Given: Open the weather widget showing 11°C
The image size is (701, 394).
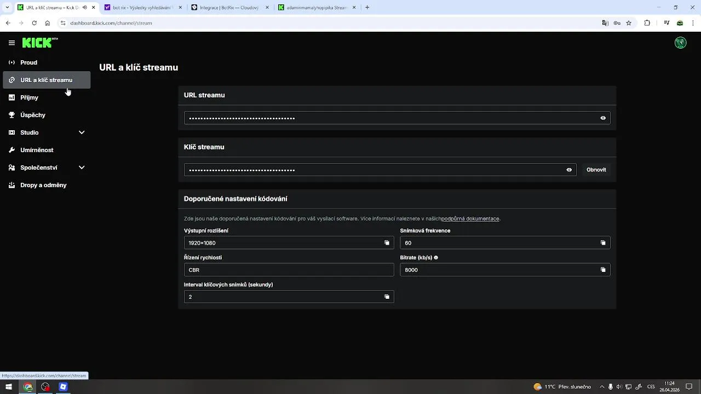Looking at the screenshot, I should coord(562,387).
